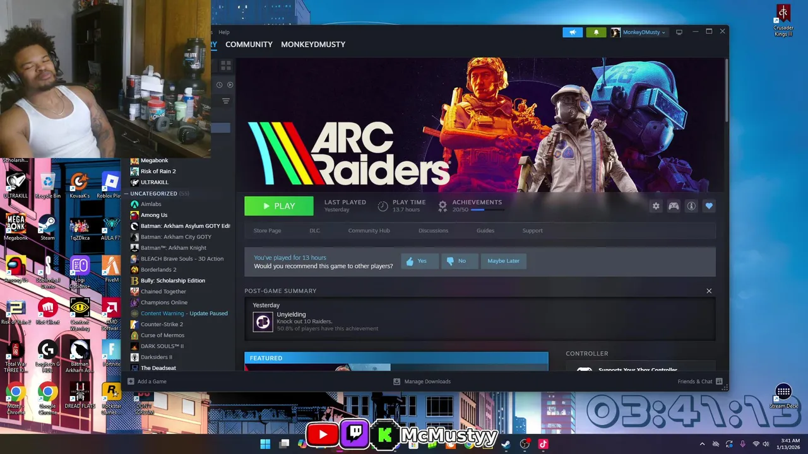Select Chained Together in the library
This screenshot has width=808, height=454.
click(x=163, y=291)
